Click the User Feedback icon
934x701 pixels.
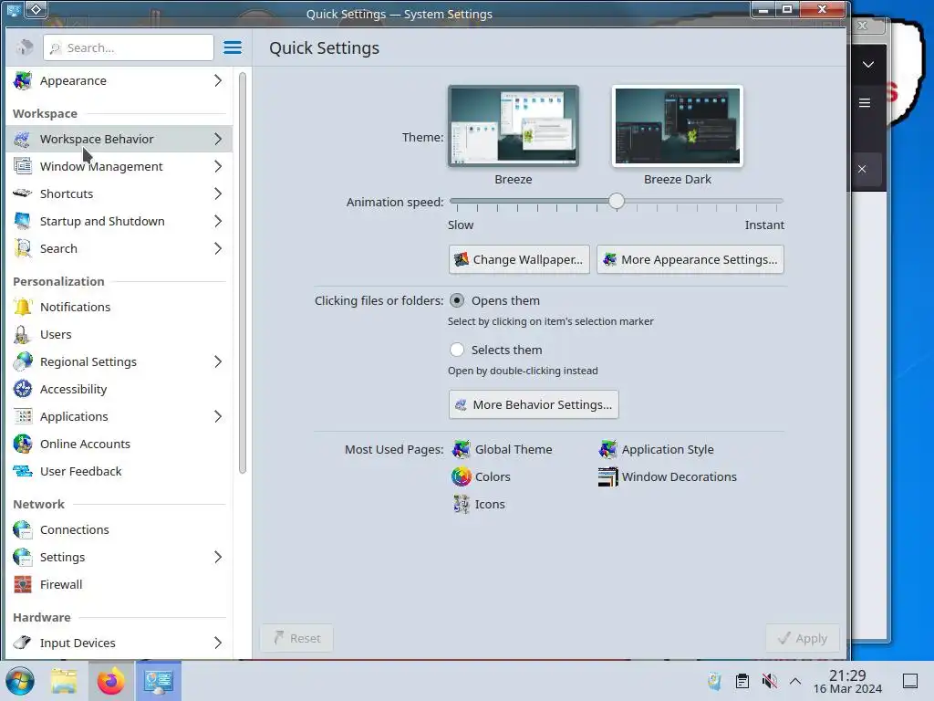(23, 472)
